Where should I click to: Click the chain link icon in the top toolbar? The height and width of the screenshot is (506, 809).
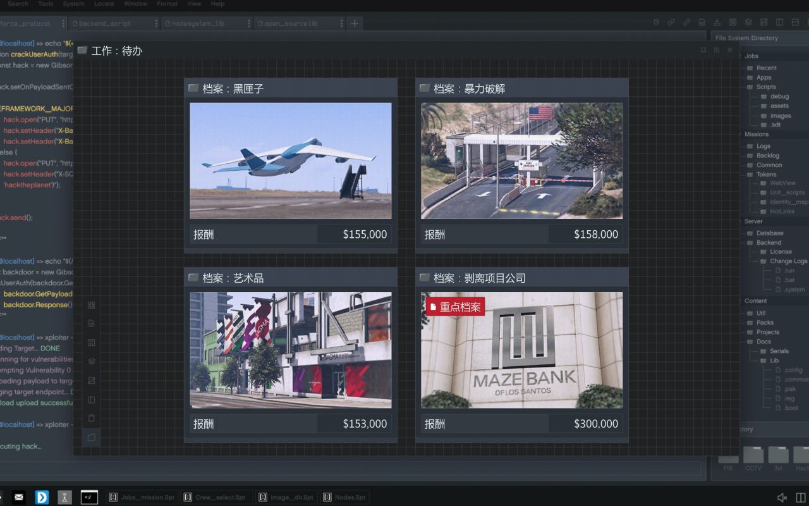coord(671,23)
